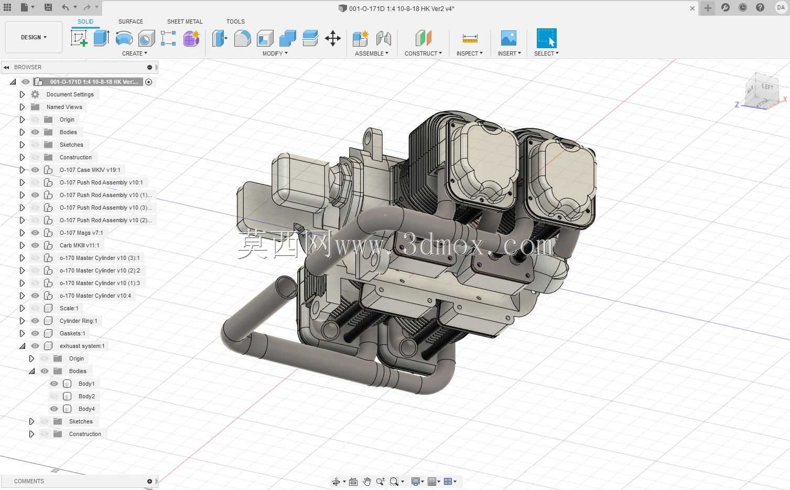Collapse the exhuast system Bodies folder

click(x=31, y=371)
